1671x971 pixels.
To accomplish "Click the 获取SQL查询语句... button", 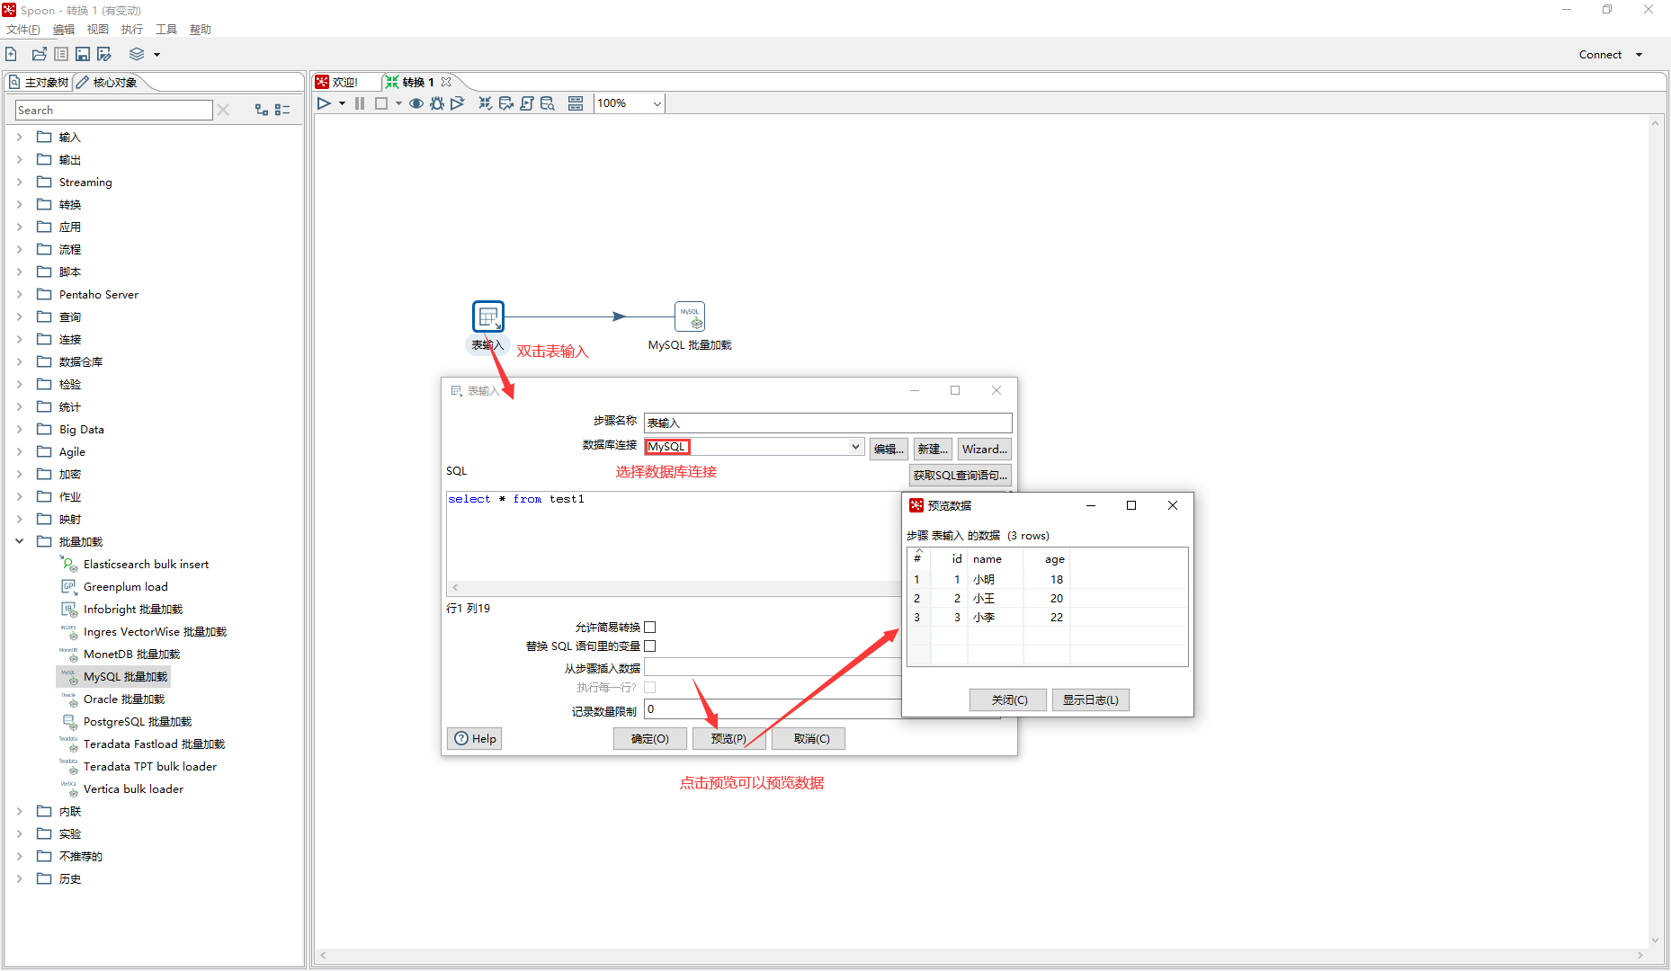I will tap(961, 476).
